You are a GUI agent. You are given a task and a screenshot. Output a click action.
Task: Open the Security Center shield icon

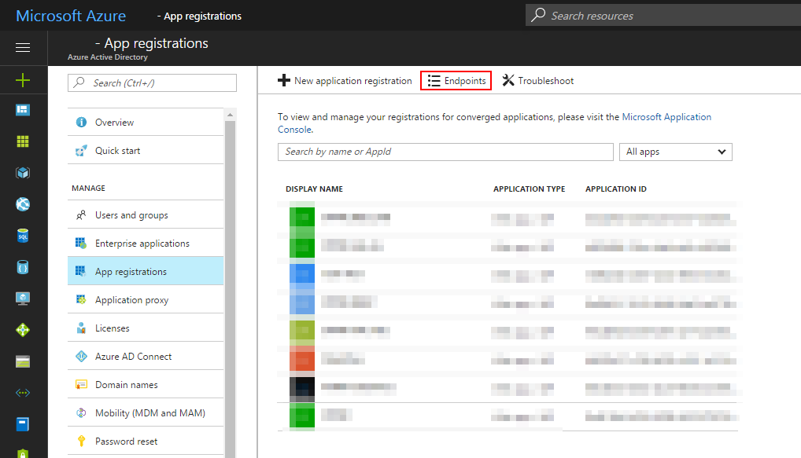coord(23,452)
